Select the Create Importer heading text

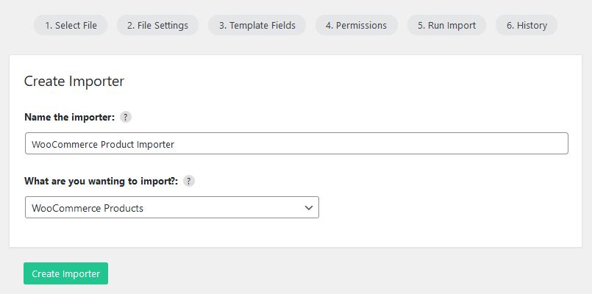coord(74,81)
